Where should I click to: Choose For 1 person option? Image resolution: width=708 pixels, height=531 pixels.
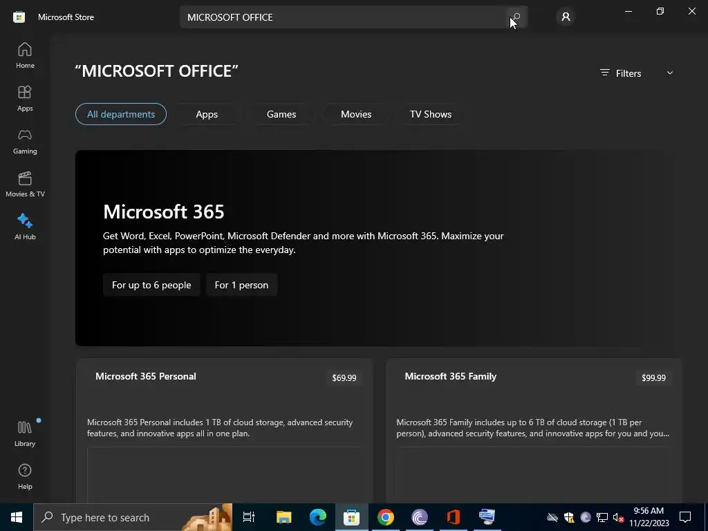241,285
